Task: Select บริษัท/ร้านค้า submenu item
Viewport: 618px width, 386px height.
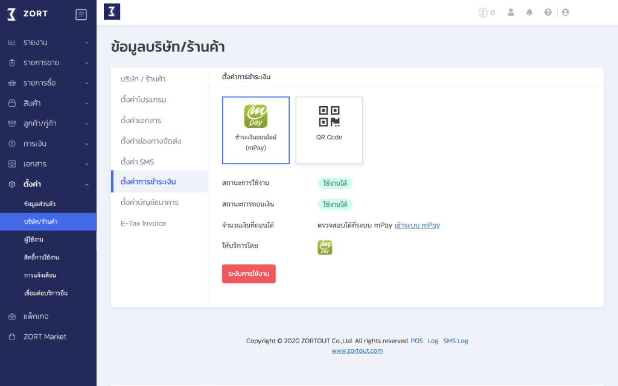Action: click(48, 222)
